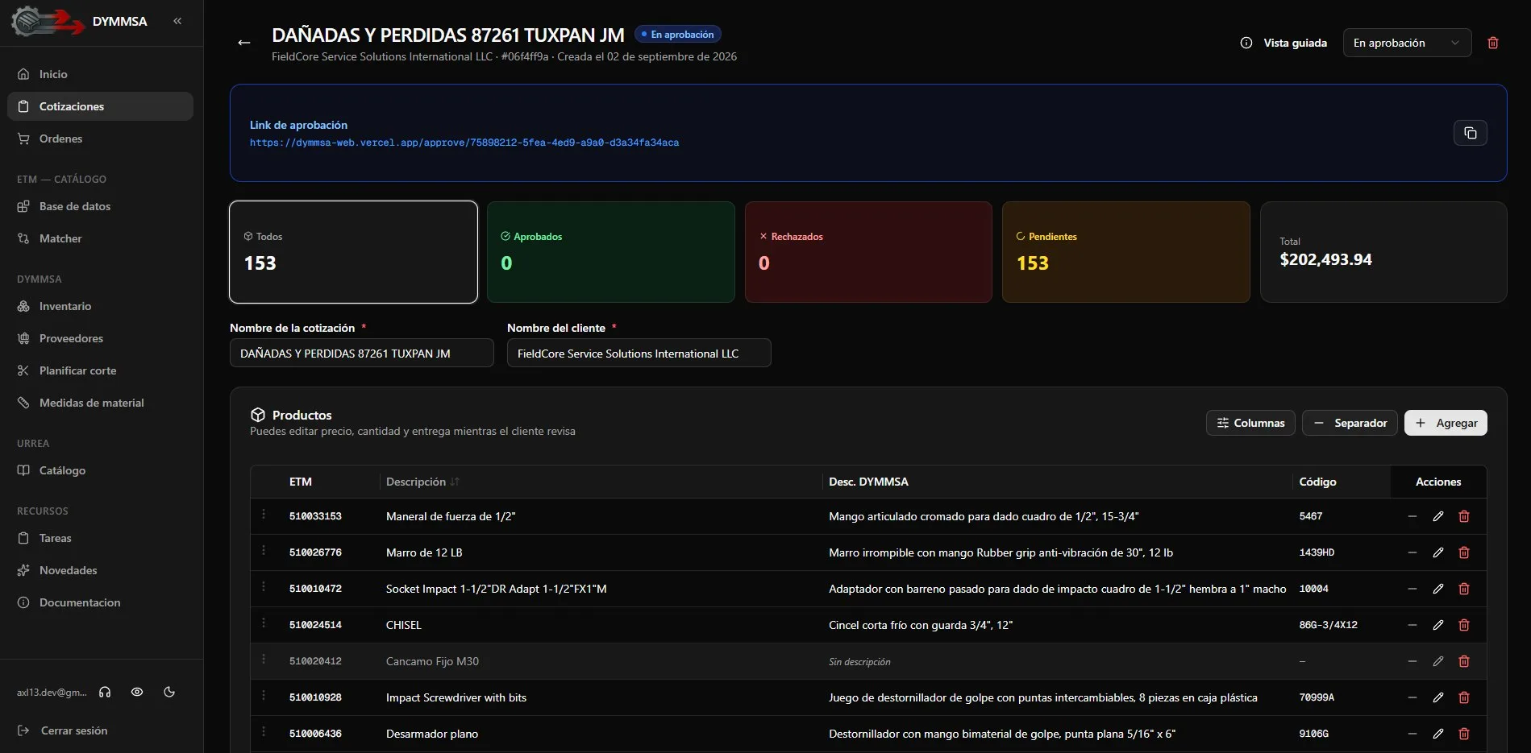The width and height of the screenshot is (1531, 753).
Task: Open drag handle menu for Desarmador plano row
Action: 264,732
